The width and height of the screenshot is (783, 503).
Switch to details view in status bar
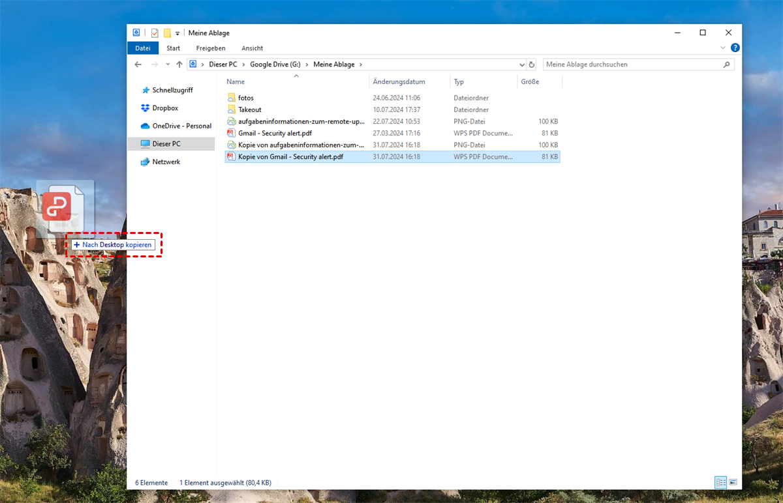tap(721, 482)
